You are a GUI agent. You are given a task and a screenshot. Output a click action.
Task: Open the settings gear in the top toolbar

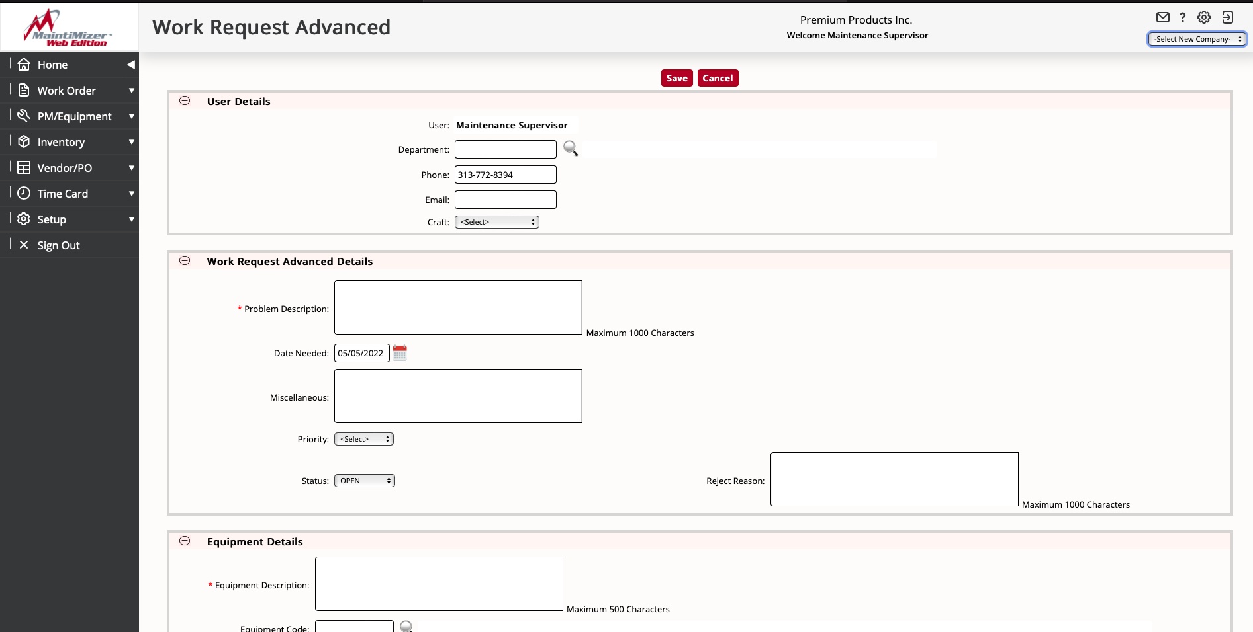coord(1204,17)
